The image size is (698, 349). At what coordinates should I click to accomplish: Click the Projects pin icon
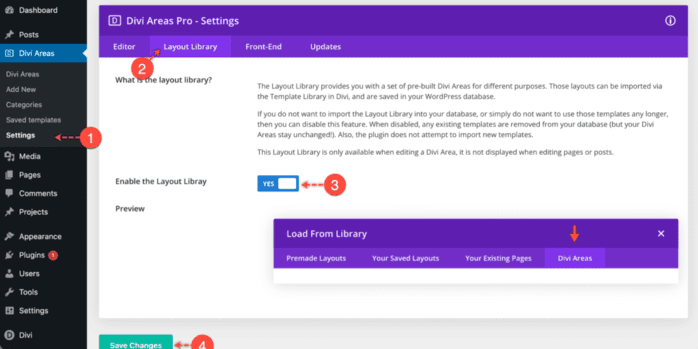coord(10,212)
